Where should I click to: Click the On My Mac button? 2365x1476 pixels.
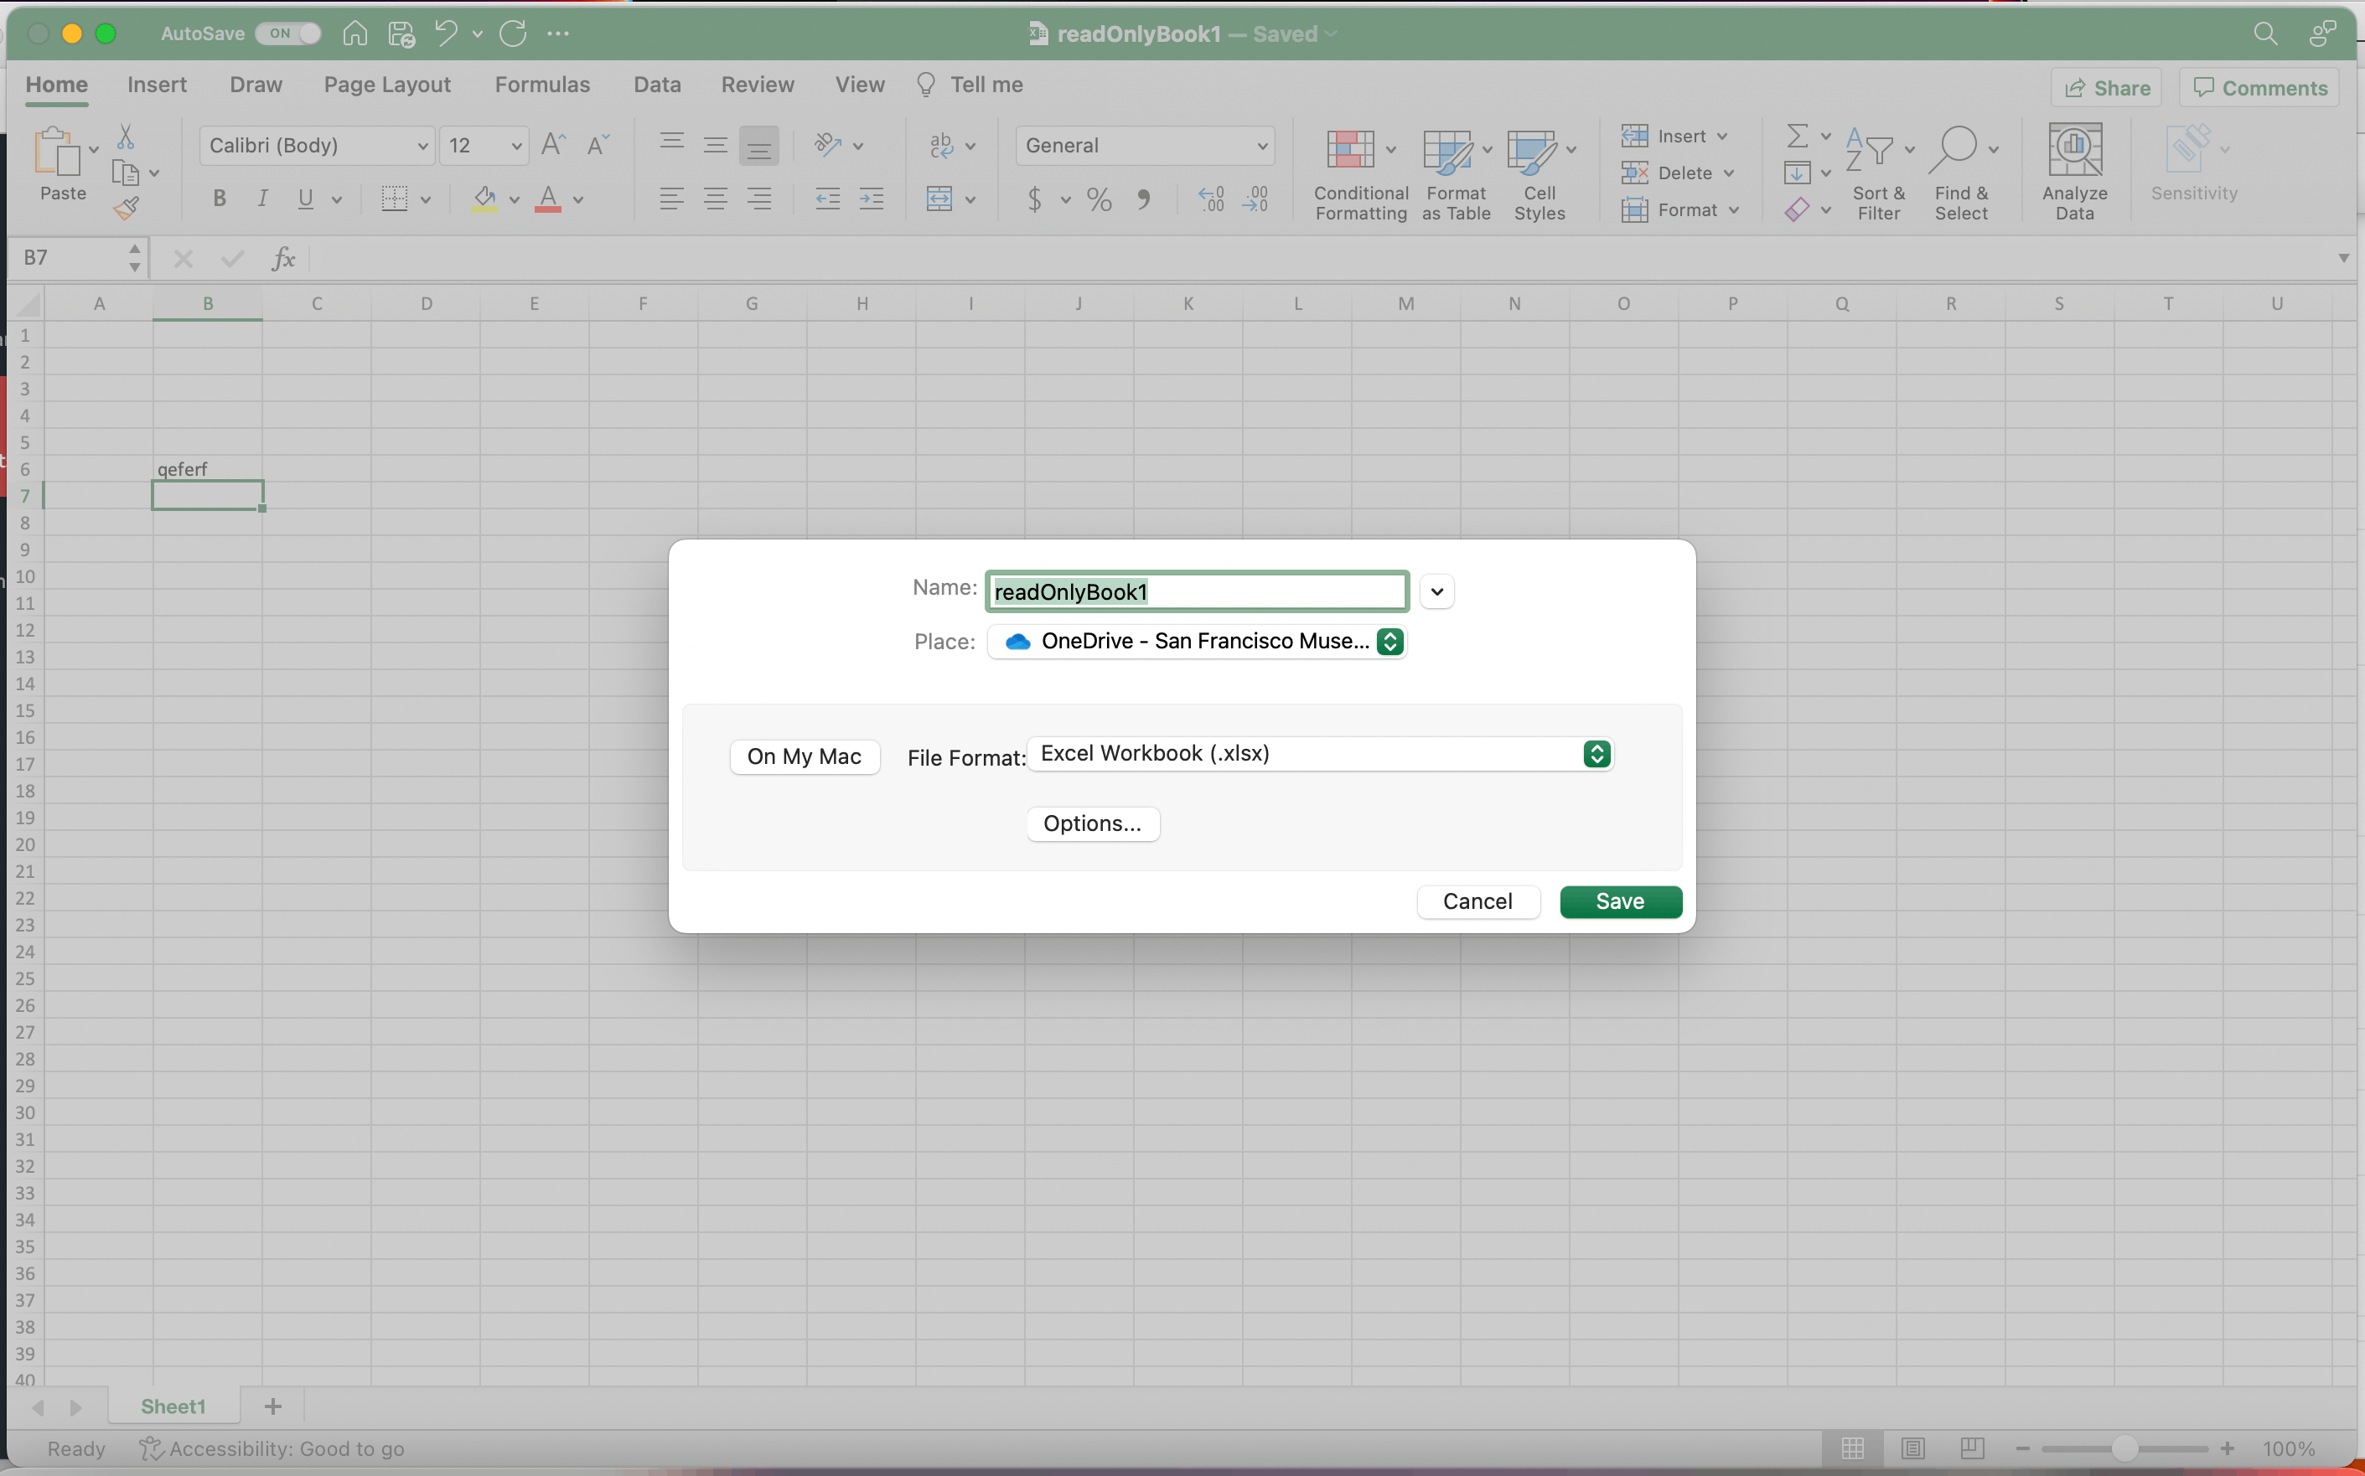tap(804, 756)
